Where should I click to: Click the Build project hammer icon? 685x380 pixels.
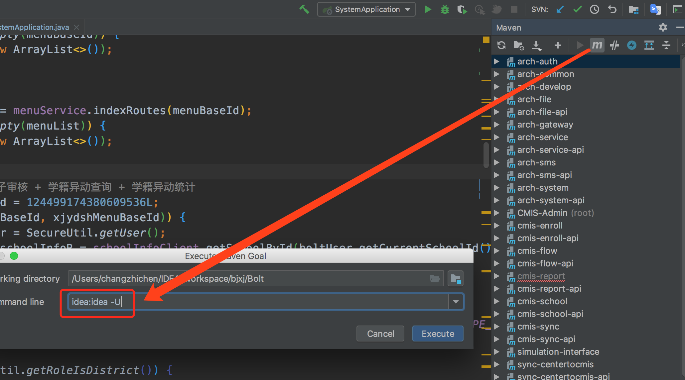tap(304, 9)
